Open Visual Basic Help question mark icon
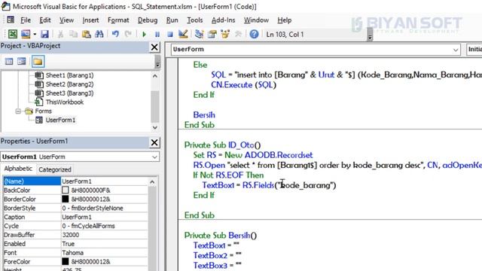Screen dimensions: 482x271 pyautogui.click(x=254, y=34)
